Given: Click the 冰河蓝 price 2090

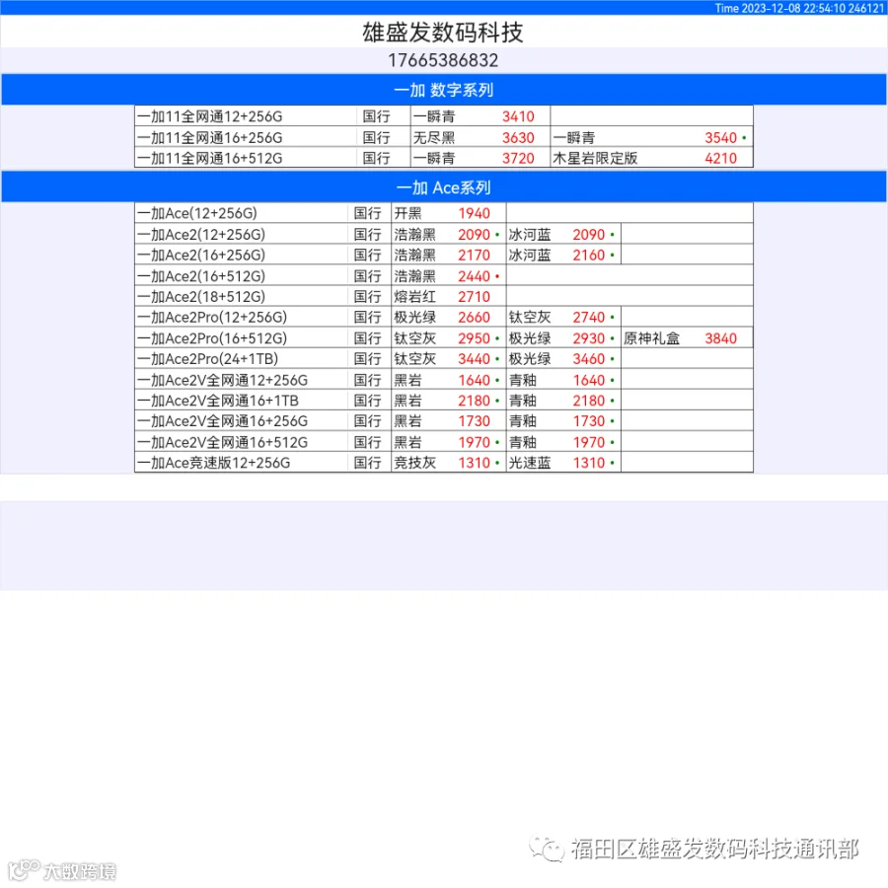Looking at the screenshot, I should (589, 235).
